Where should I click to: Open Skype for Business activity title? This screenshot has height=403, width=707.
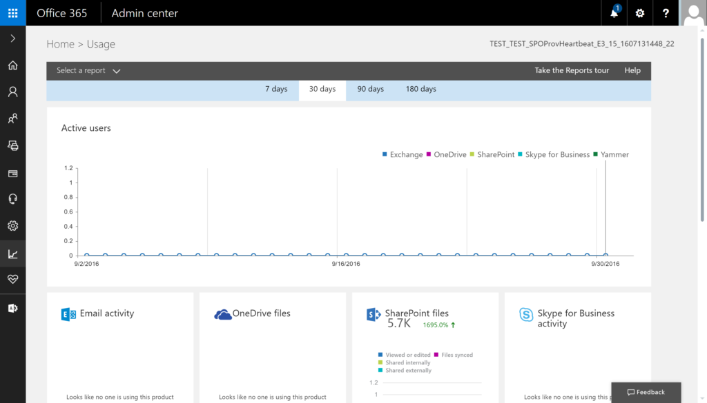click(576, 318)
